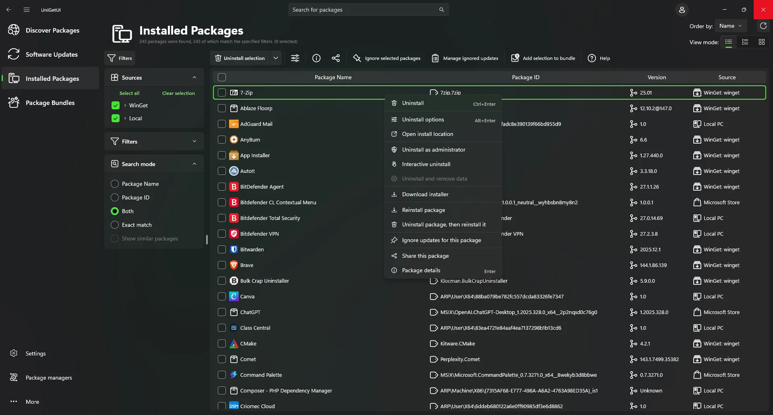Select Download installer in the context menu
The height and width of the screenshot is (415, 773).
tap(425, 194)
